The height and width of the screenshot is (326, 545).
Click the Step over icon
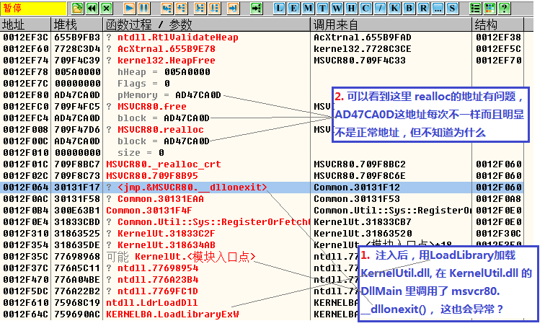click(182, 8)
